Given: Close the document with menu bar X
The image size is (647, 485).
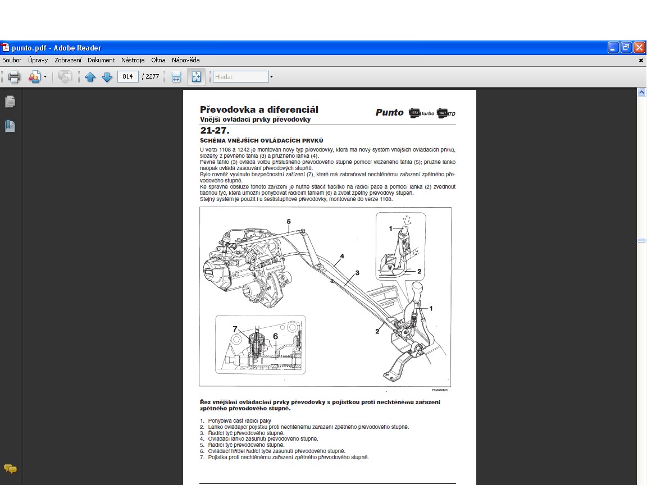Looking at the screenshot, I should tap(641, 60).
